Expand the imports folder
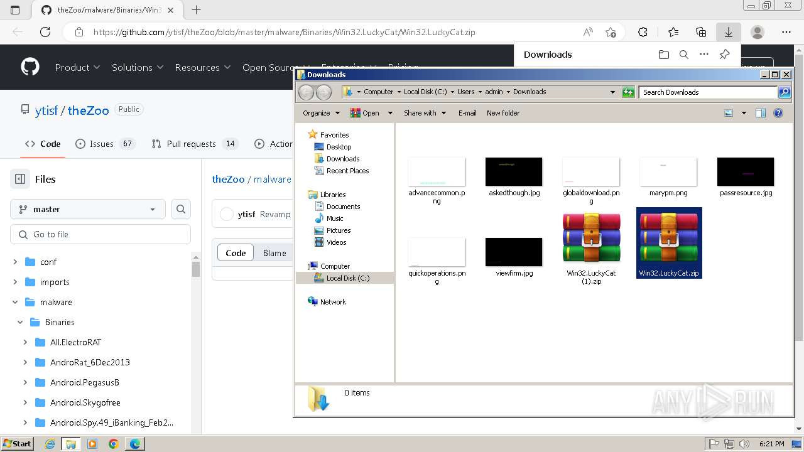 [16, 282]
